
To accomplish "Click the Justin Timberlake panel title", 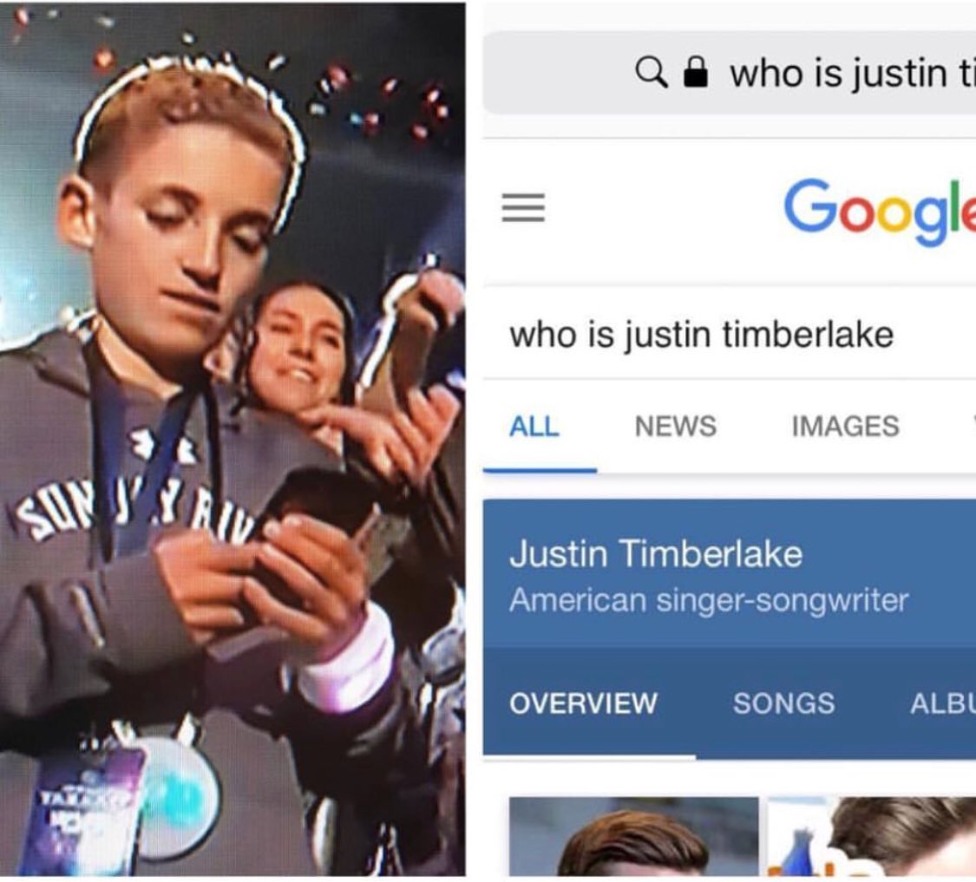I will 656,554.
